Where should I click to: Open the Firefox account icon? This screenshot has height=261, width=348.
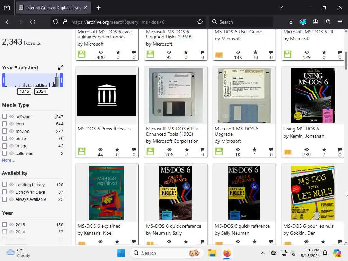tap(315, 22)
